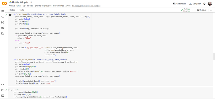Click the page vertical scrollbar thumb
Screen dimensions: 215x99
click(x=214, y=57)
